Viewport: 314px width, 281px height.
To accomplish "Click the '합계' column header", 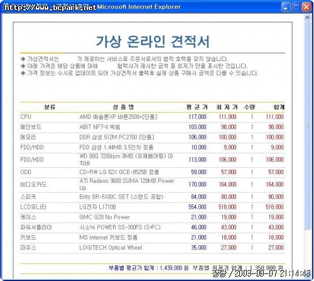I will click(279, 107).
